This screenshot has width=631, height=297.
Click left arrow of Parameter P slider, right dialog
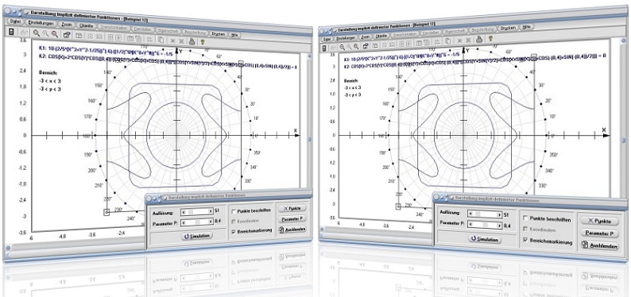[470, 225]
